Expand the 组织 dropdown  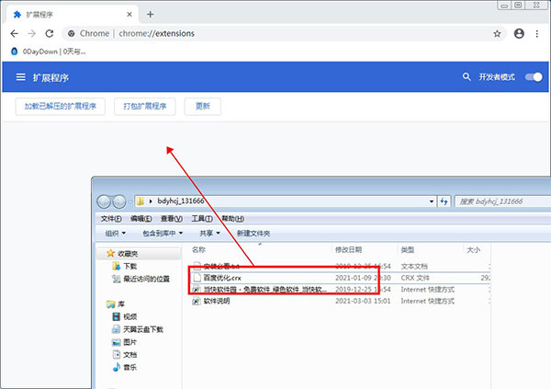click(x=116, y=234)
